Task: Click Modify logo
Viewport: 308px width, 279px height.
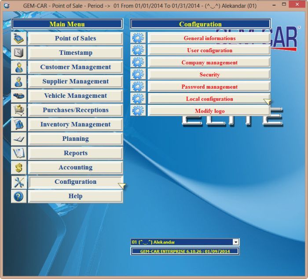Action: point(209,111)
